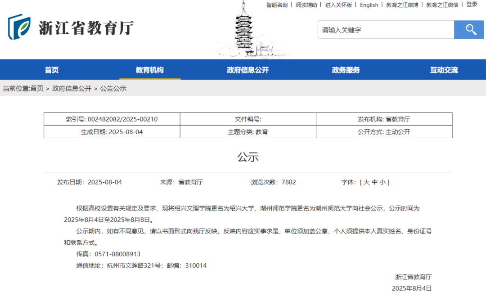Open 智能咨询 link in top bar

277,5
